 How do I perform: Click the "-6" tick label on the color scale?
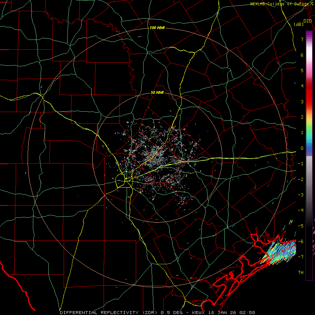[301, 241]
